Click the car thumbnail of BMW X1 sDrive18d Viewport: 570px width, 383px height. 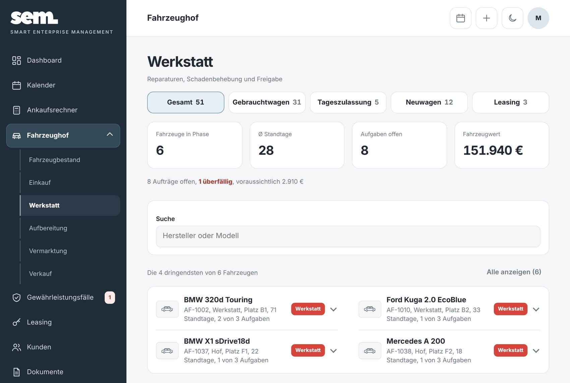coord(167,351)
